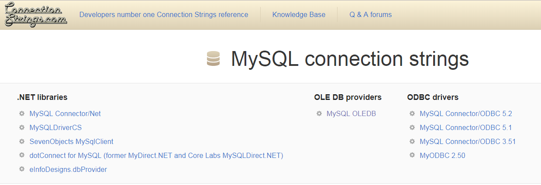Open MySQL Connector/ODBC 5.1 link
Screen dimensions: 541x185
coord(465,127)
